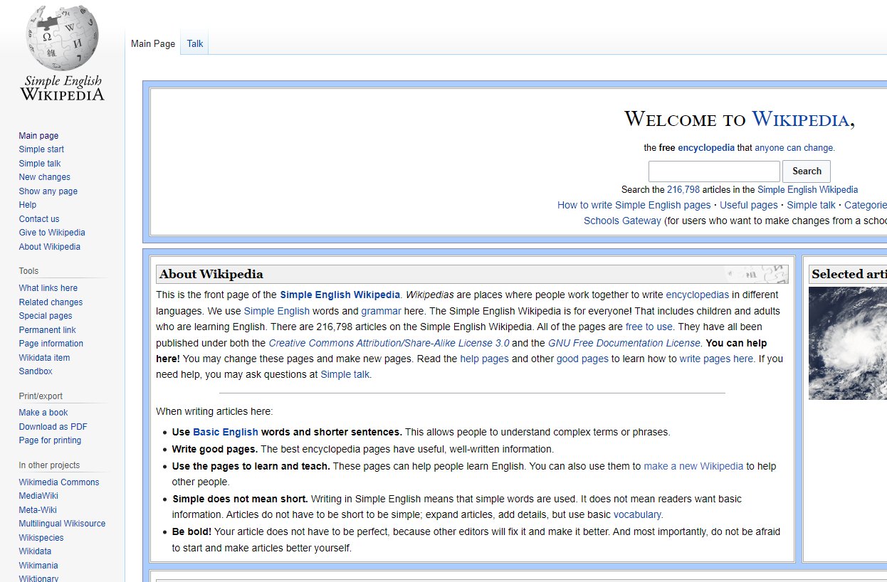Open the Schools Gateway link
Viewport: 887px width, 582px height.
coord(622,221)
